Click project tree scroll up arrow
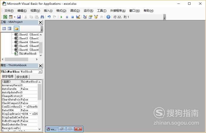Screen dimensions: 206x133 coord(41,35)
